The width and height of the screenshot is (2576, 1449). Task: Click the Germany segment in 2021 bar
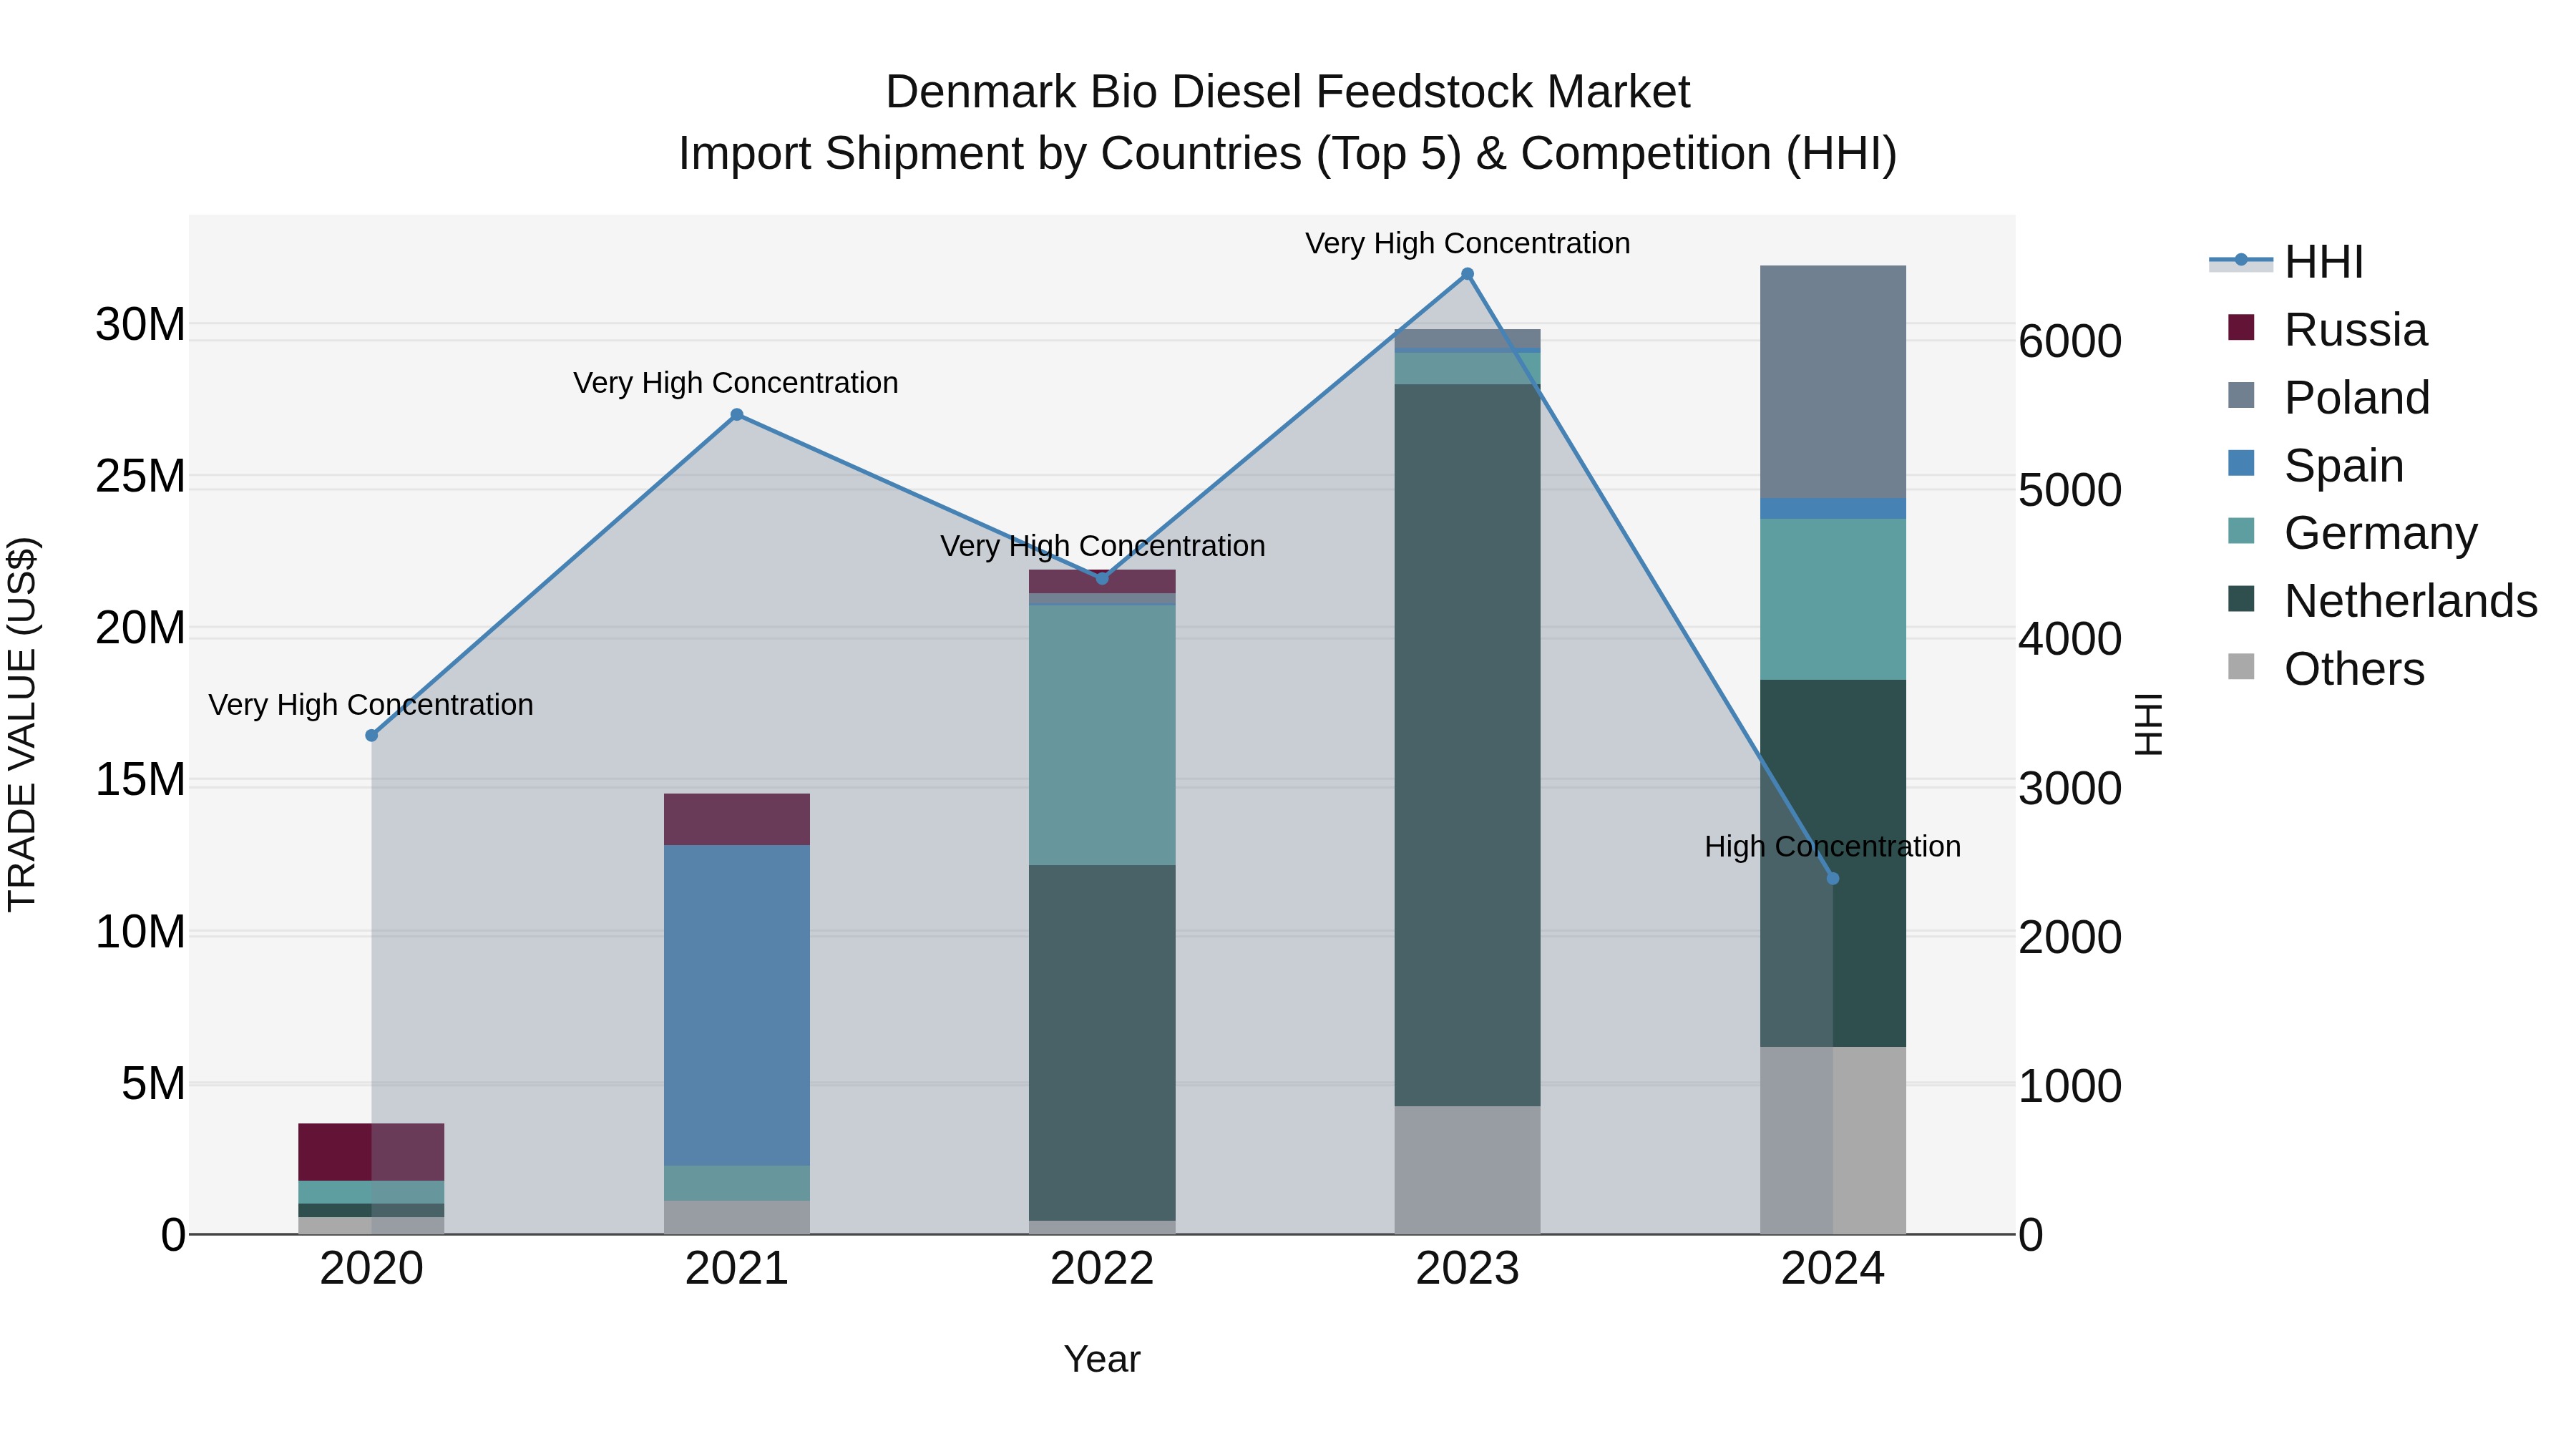pos(737,1183)
